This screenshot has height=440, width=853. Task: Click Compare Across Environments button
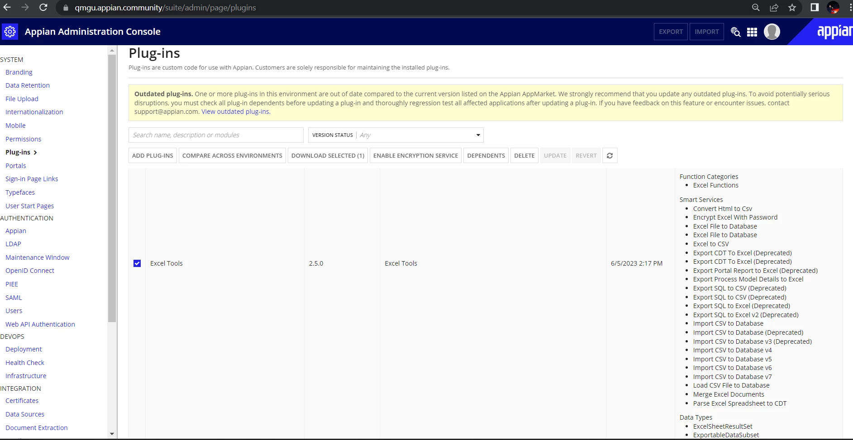232,155
